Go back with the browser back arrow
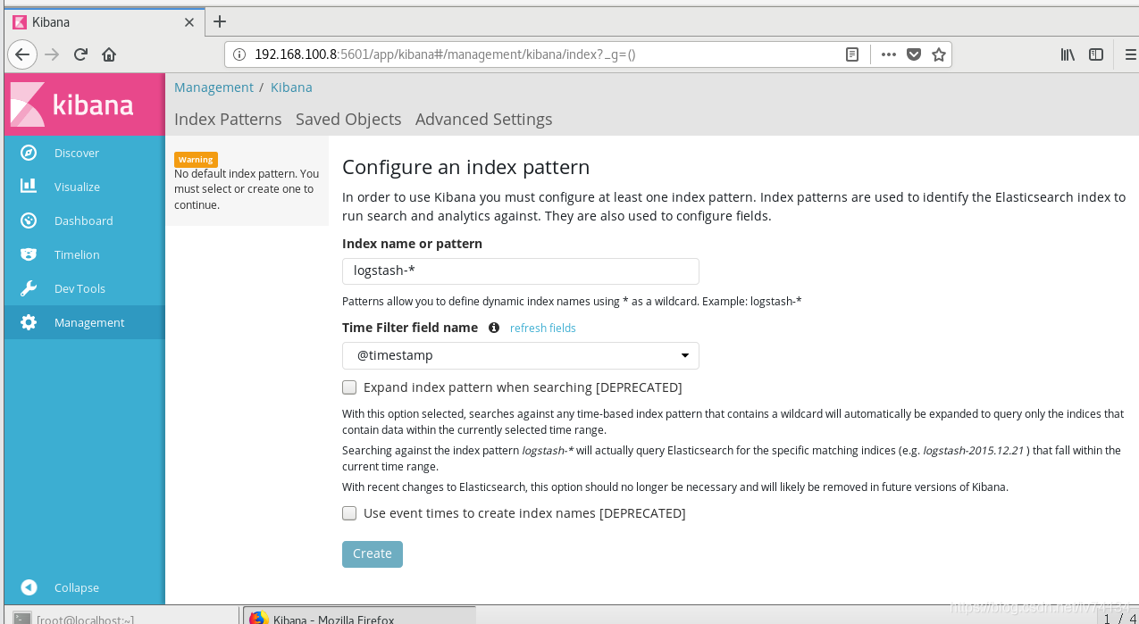 (x=22, y=54)
